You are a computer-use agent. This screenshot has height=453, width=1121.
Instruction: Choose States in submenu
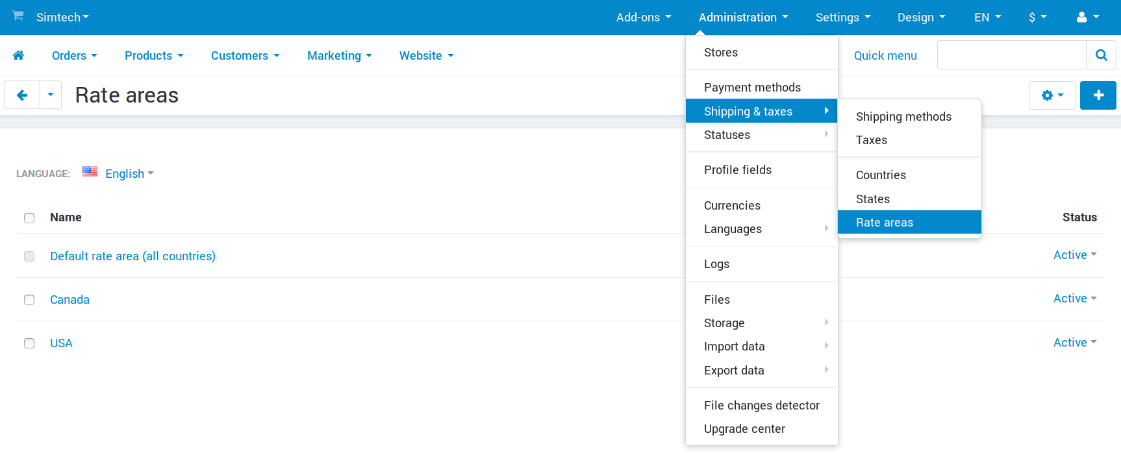point(909,199)
